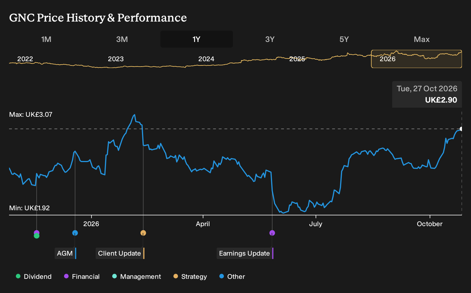Switch to the 3M range tab

coord(122,39)
